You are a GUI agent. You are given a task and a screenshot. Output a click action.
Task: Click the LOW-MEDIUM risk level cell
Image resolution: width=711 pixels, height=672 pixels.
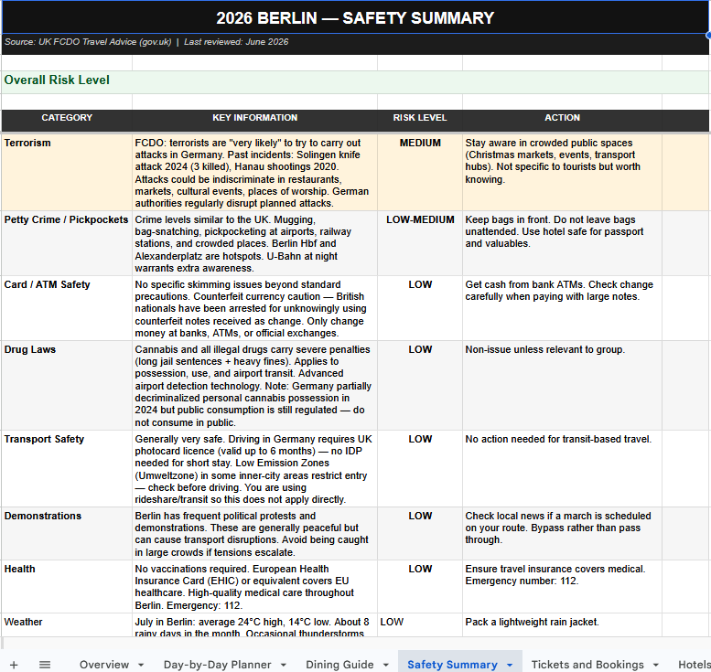420,243
